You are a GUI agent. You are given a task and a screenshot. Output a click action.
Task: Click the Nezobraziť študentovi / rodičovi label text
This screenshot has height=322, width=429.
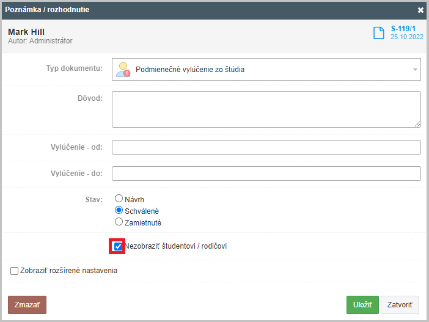click(x=176, y=246)
